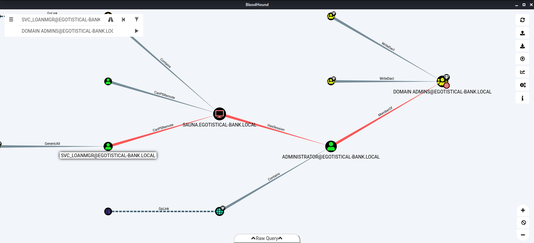Click the horizontal WriteDacl edge label

point(386,78)
